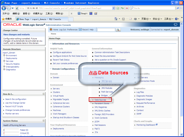Open the Servers link under Environment
The width and height of the screenshot is (184, 137).
pyautogui.click(x=56, y=88)
